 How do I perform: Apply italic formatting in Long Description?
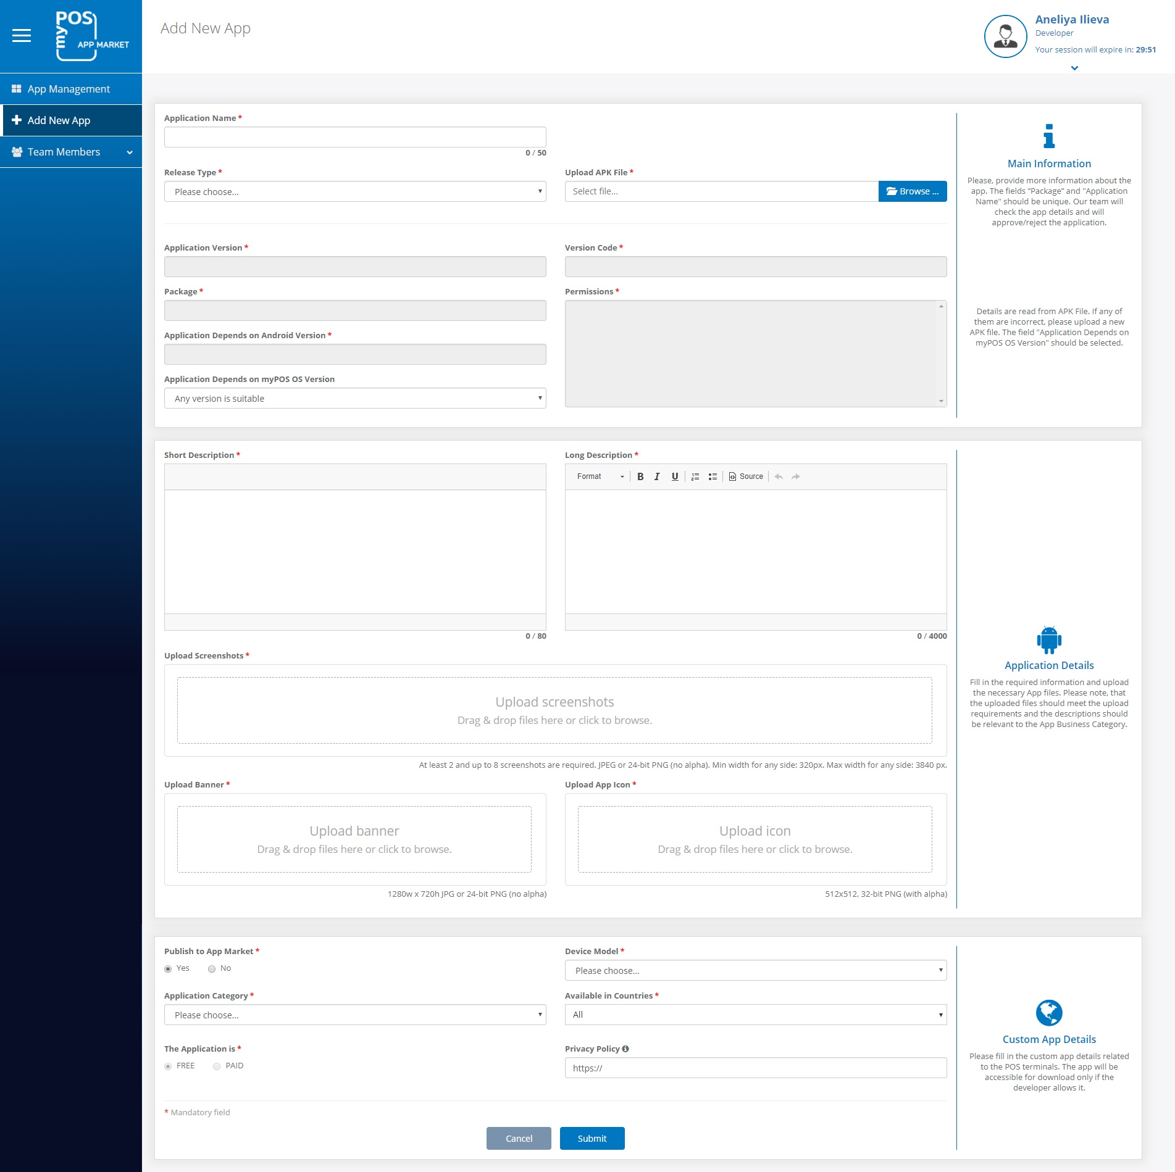click(x=657, y=476)
